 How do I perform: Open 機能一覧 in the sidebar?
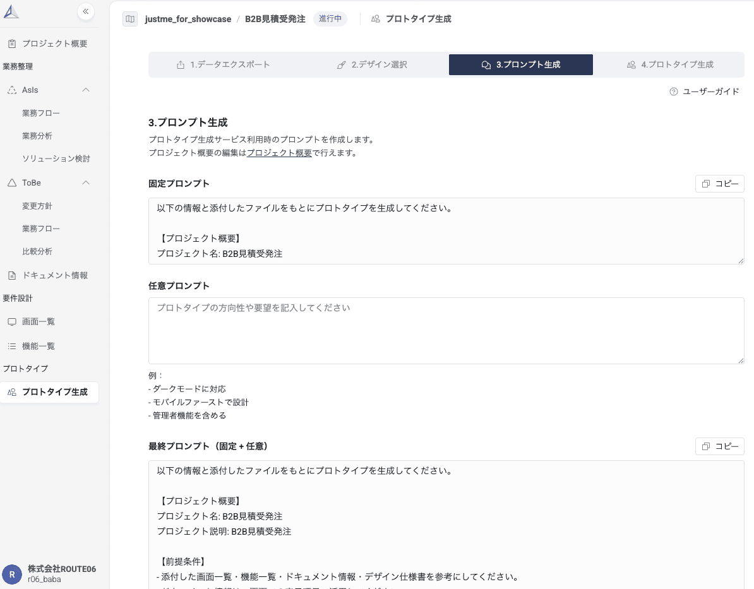click(x=38, y=346)
